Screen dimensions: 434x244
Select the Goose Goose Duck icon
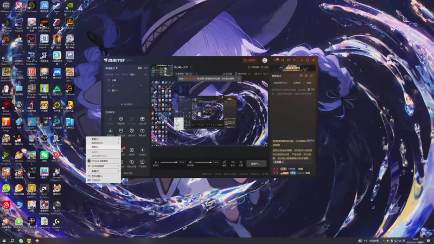pyautogui.click(x=6, y=91)
